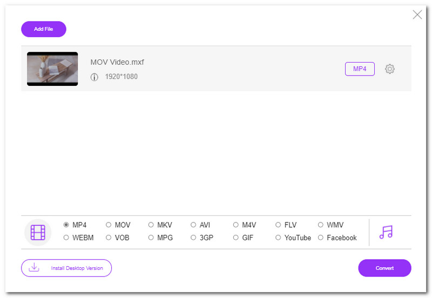Click the MOV Video.mxf thumbnail preview
The width and height of the screenshot is (432, 298).
[x=52, y=69]
